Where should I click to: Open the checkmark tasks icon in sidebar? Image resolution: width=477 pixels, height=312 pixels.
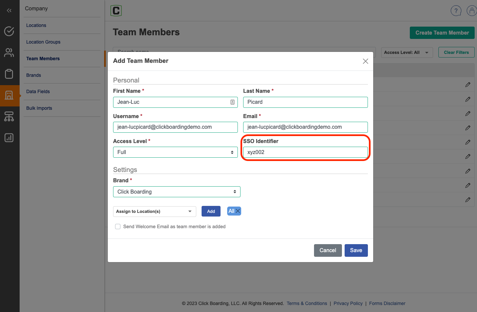tap(9, 31)
